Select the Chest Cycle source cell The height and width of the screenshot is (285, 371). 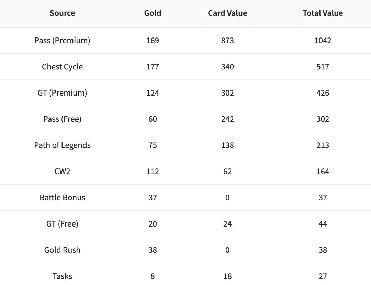62,67
